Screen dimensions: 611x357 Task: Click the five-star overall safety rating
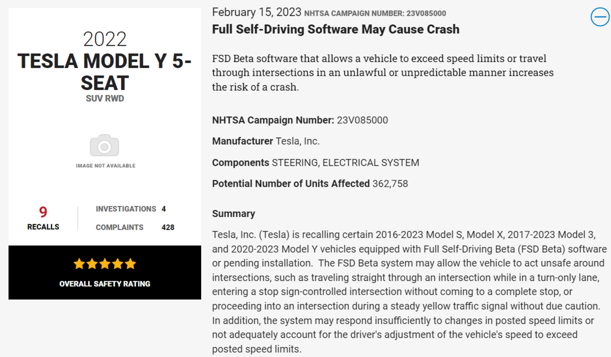click(105, 264)
